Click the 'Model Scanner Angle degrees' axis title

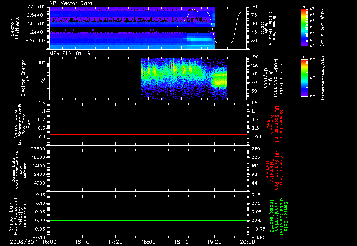point(273,79)
